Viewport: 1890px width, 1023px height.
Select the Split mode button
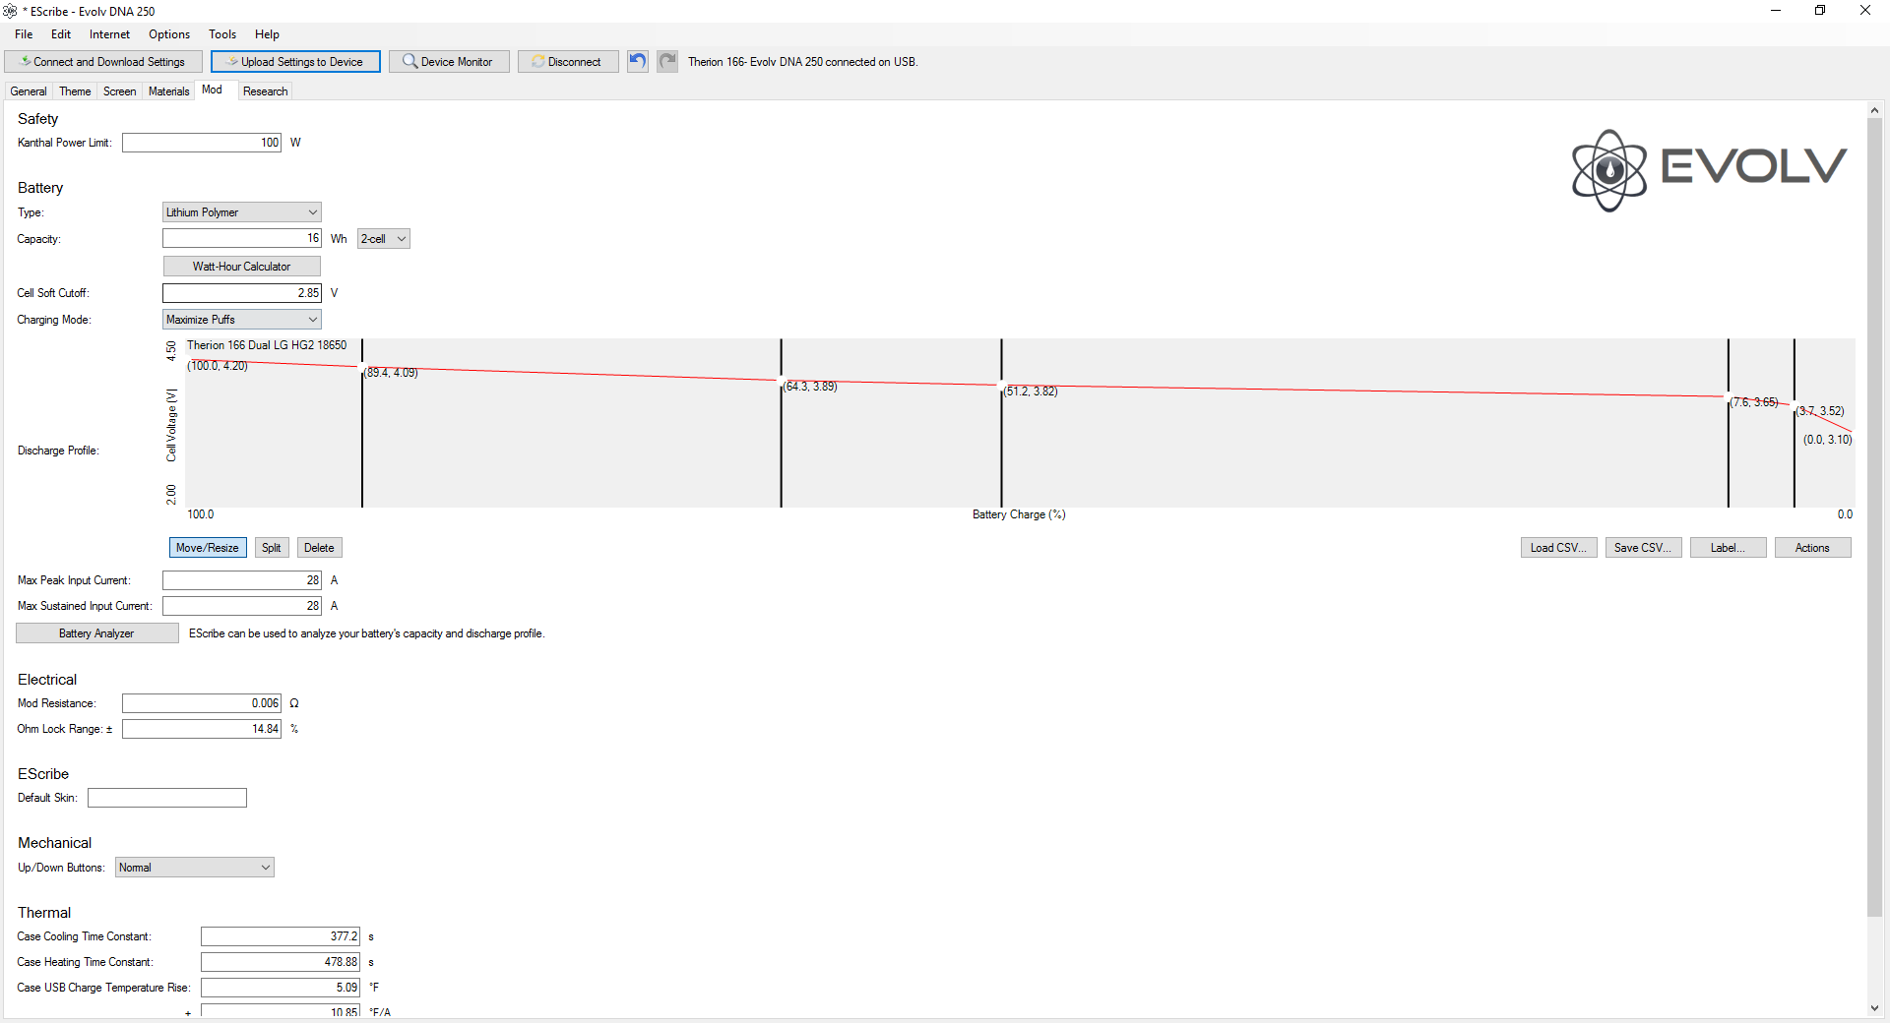click(272, 548)
